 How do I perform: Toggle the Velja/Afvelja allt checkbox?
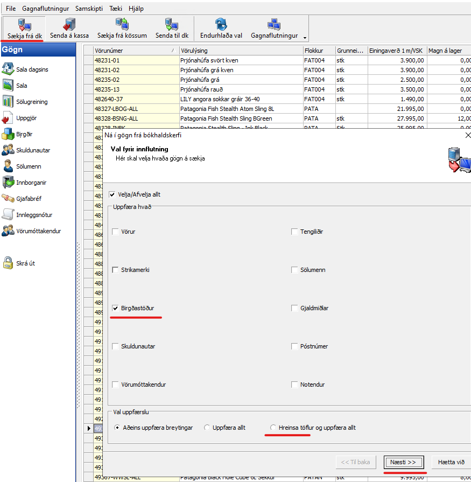point(113,194)
